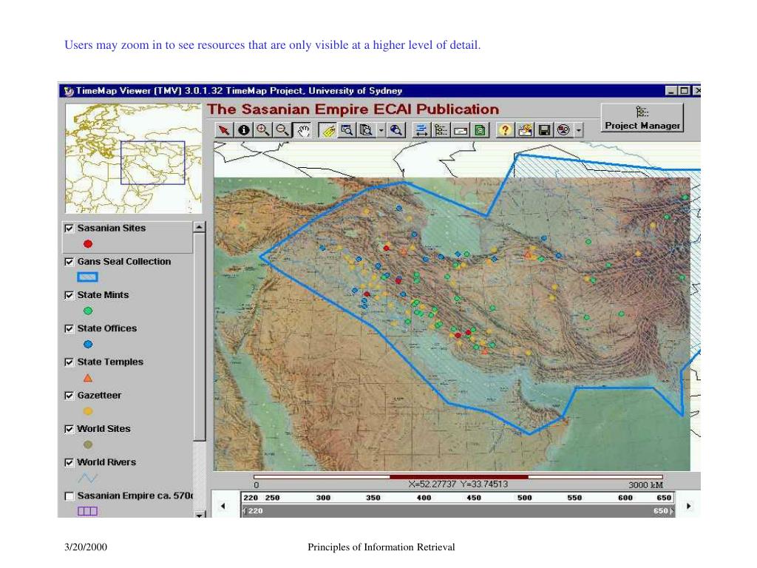This screenshot has width=757, height=568.
Task: Uncheck the Sasanian Sites layer
Action: tap(69, 228)
